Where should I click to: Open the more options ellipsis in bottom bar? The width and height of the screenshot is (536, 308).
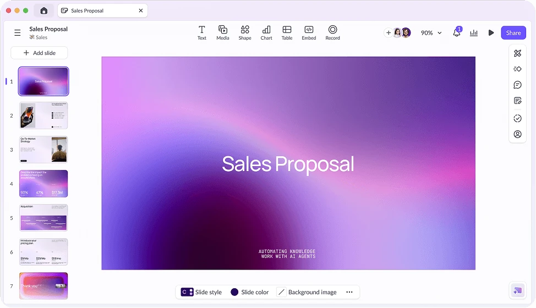pos(349,292)
